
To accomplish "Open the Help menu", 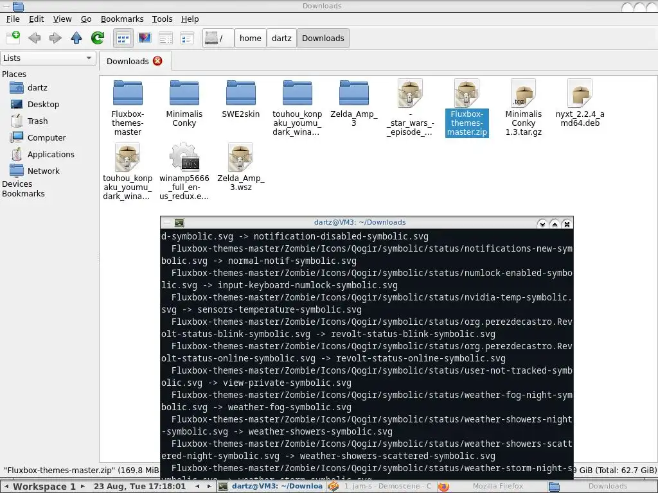I will click(190, 19).
